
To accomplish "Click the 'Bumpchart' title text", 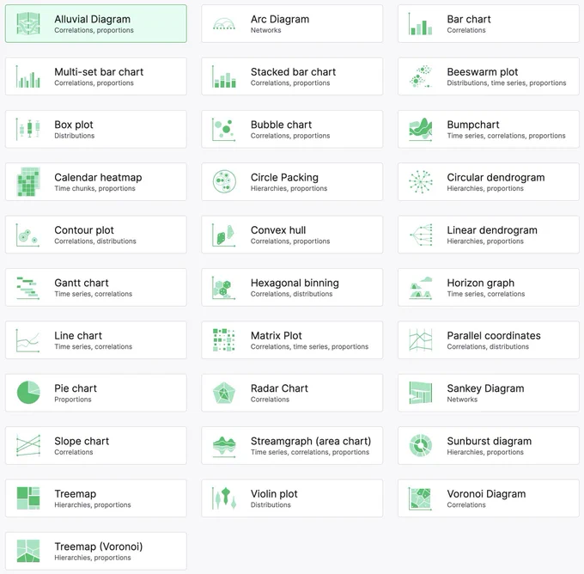I will coord(473,125).
